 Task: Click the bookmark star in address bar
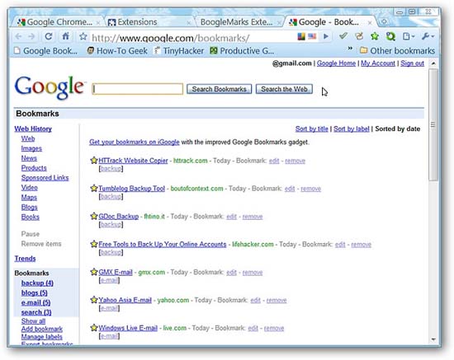(83, 36)
